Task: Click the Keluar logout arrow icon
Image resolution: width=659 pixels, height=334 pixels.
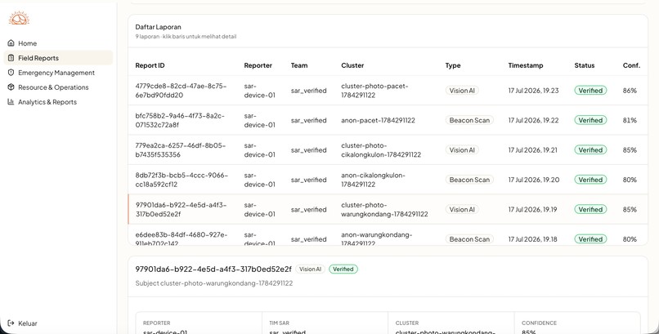Action: point(11,323)
